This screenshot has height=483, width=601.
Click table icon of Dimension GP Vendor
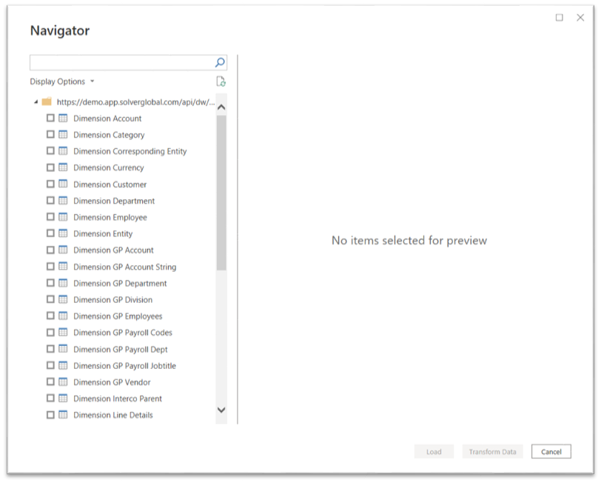point(63,382)
